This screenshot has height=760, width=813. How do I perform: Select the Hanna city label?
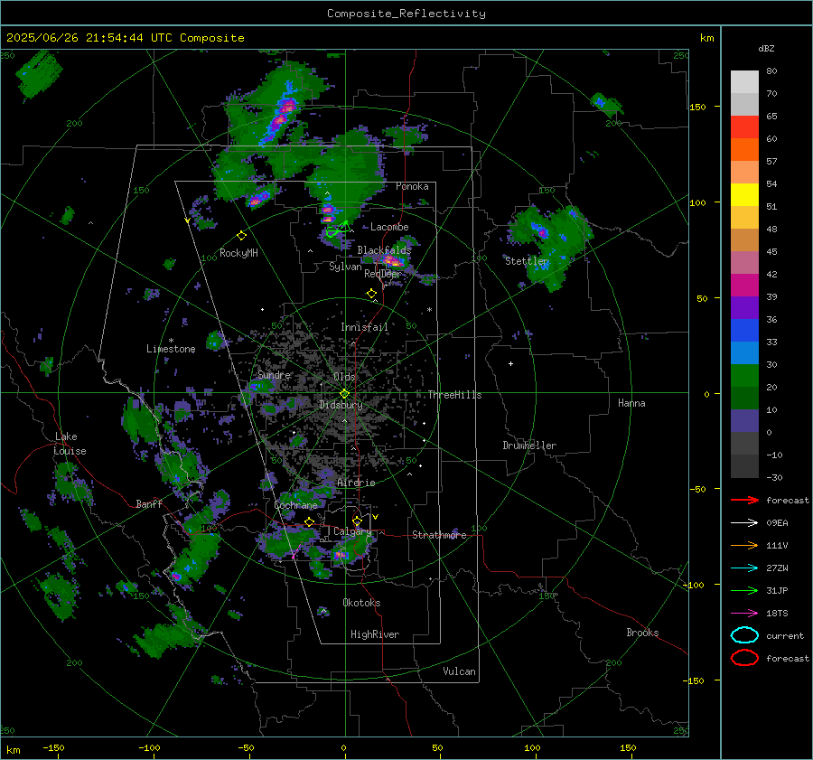pyautogui.click(x=631, y=403)
